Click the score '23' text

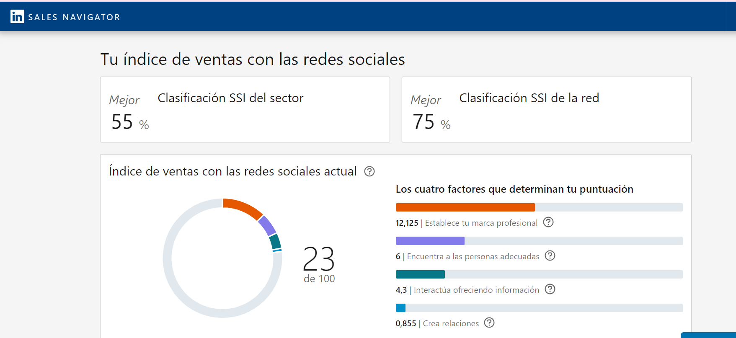[x=319, y=259]
